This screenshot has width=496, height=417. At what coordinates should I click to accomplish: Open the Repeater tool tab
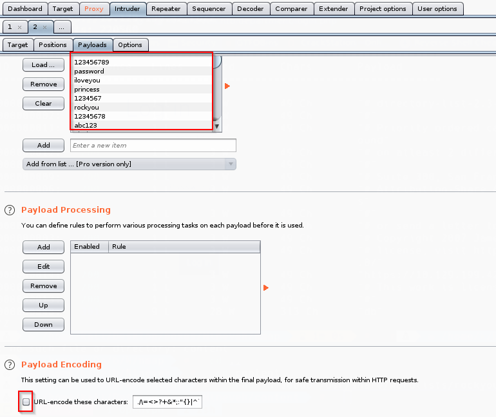[x=166, y=9]
